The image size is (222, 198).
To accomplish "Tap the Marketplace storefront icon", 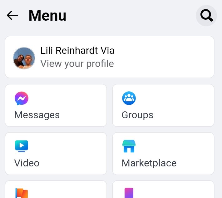I will coord(129,146).
